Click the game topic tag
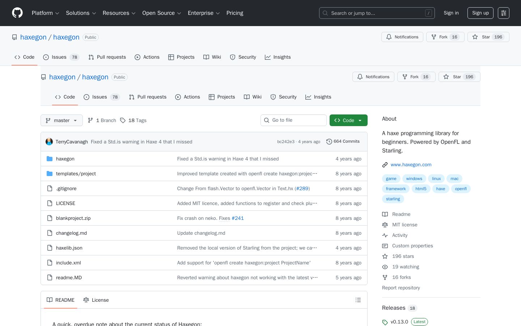The image size is (521, 326). [391, 179]
